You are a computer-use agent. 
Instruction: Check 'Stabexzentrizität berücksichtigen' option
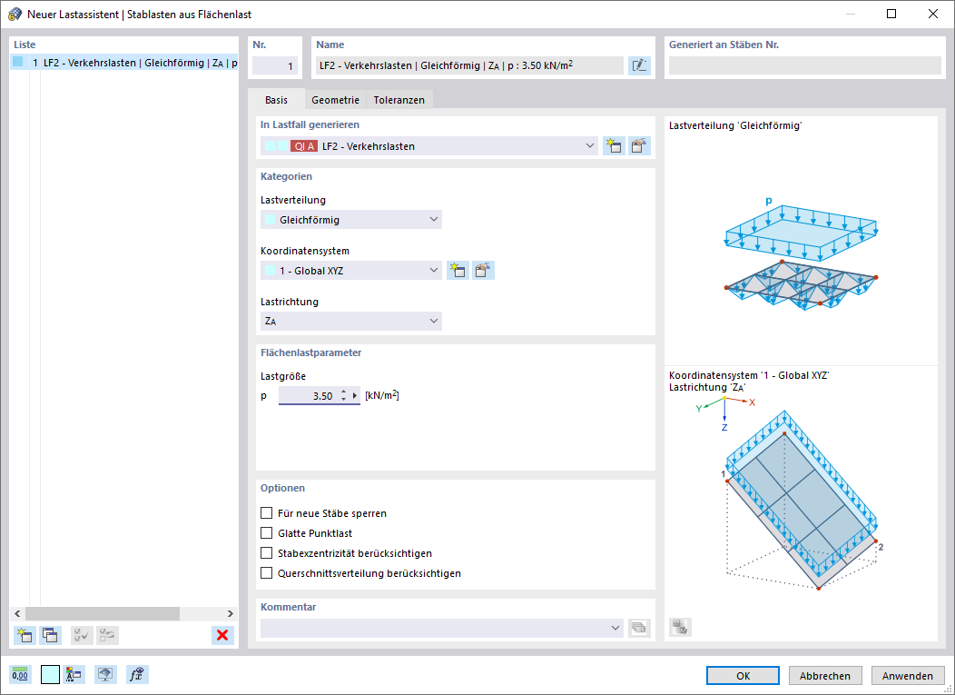[266, 553]
